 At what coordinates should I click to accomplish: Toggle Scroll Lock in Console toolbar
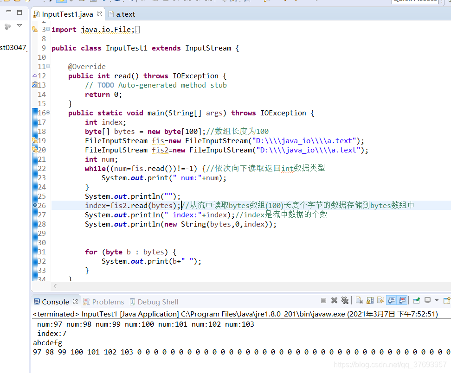click(x=370, y=301)
